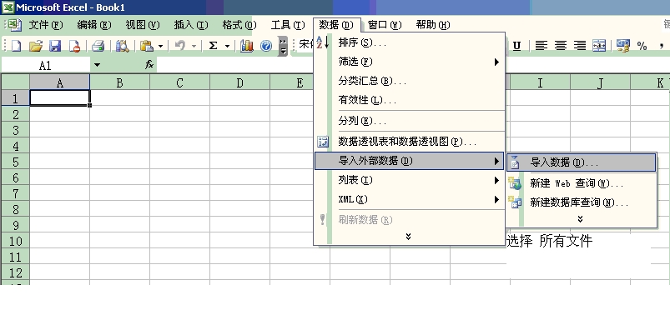Save the workbook with the floppy icon
670x320 pixels.
[x=55, y=46]
